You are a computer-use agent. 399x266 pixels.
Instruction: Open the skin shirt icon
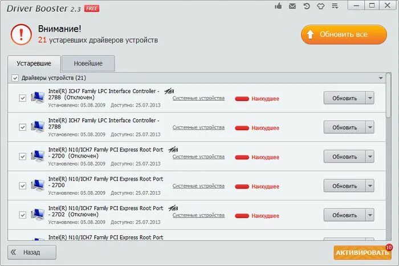coord(320,6)
